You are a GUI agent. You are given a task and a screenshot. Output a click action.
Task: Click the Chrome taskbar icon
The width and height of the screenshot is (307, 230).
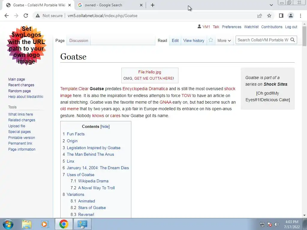click(x=64, y=224)
